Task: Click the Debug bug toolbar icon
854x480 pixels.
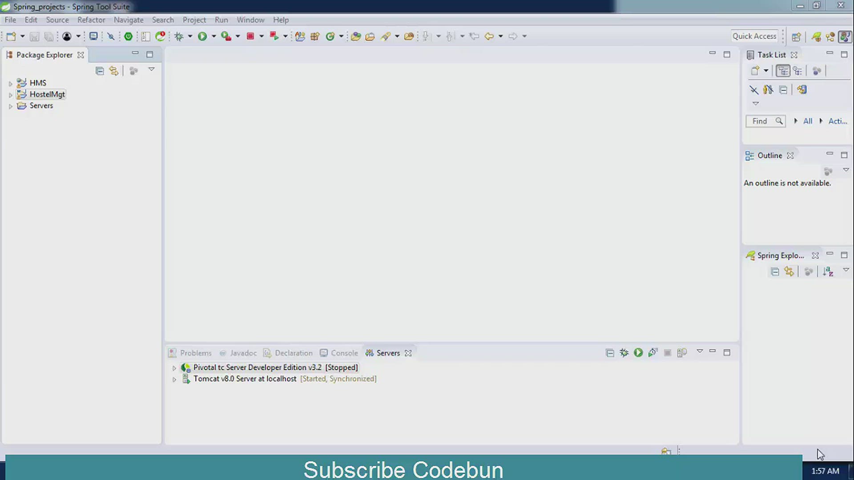Action: 179,36
